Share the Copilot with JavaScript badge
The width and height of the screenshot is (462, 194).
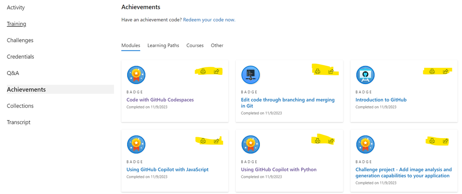(x=216, y=141)
